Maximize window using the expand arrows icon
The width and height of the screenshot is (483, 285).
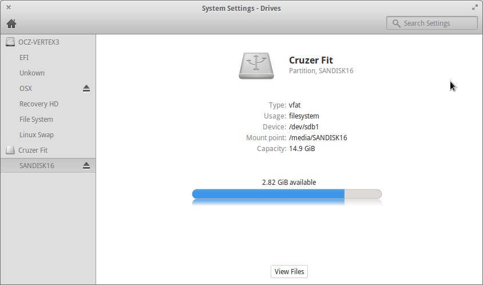474,7
